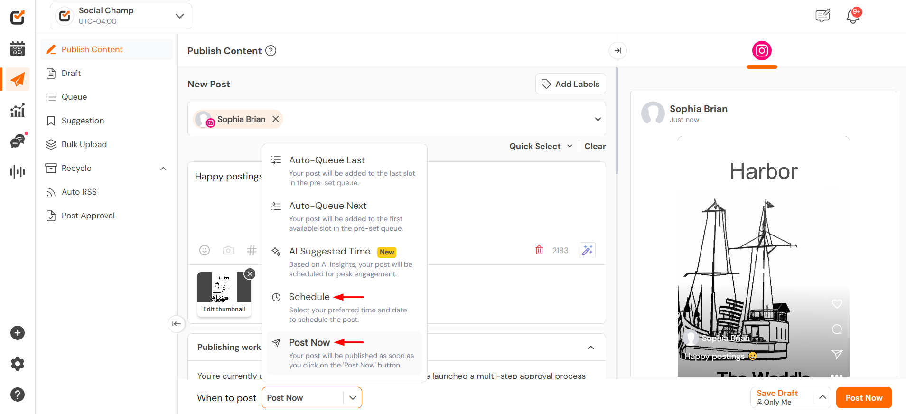Click the camera media upload icon
Image resolution: width=906 pixels, height=414 pixels.
(228, 250)
